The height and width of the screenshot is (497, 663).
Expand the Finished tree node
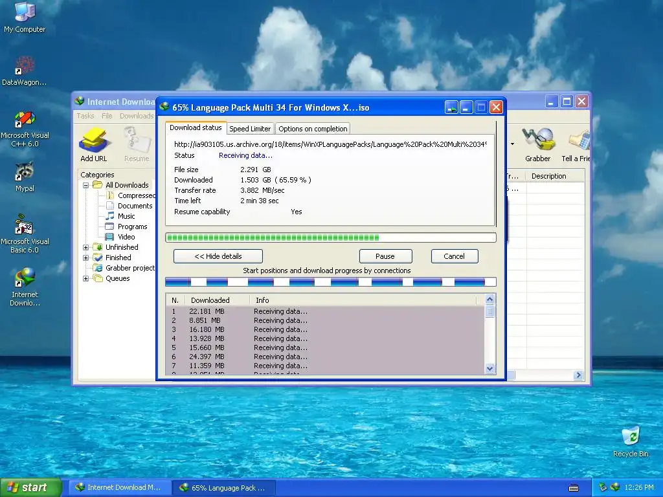pyautogui.click(x=86, y=258)
